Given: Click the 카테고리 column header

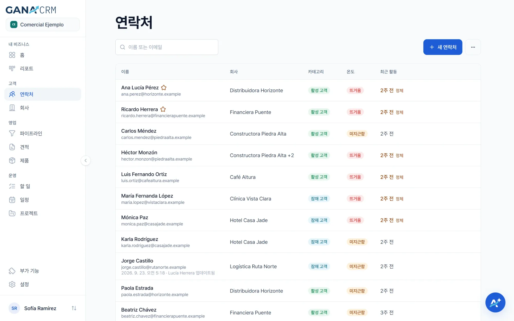Looking at the screenshot, I should [316, 72].
